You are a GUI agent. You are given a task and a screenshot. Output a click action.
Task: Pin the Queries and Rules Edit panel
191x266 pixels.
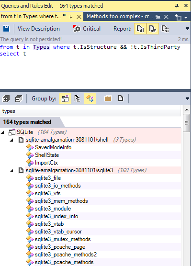click(x=177, y=6)
